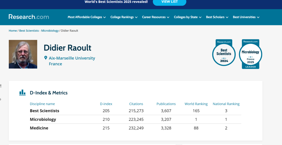Open the Colleges by State dropdown
This screenshot has width=282, height=145.
[x=188, y=17]
